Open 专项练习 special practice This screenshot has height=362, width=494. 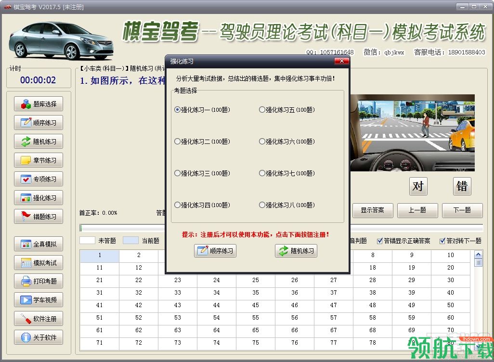tap(39, 179)
